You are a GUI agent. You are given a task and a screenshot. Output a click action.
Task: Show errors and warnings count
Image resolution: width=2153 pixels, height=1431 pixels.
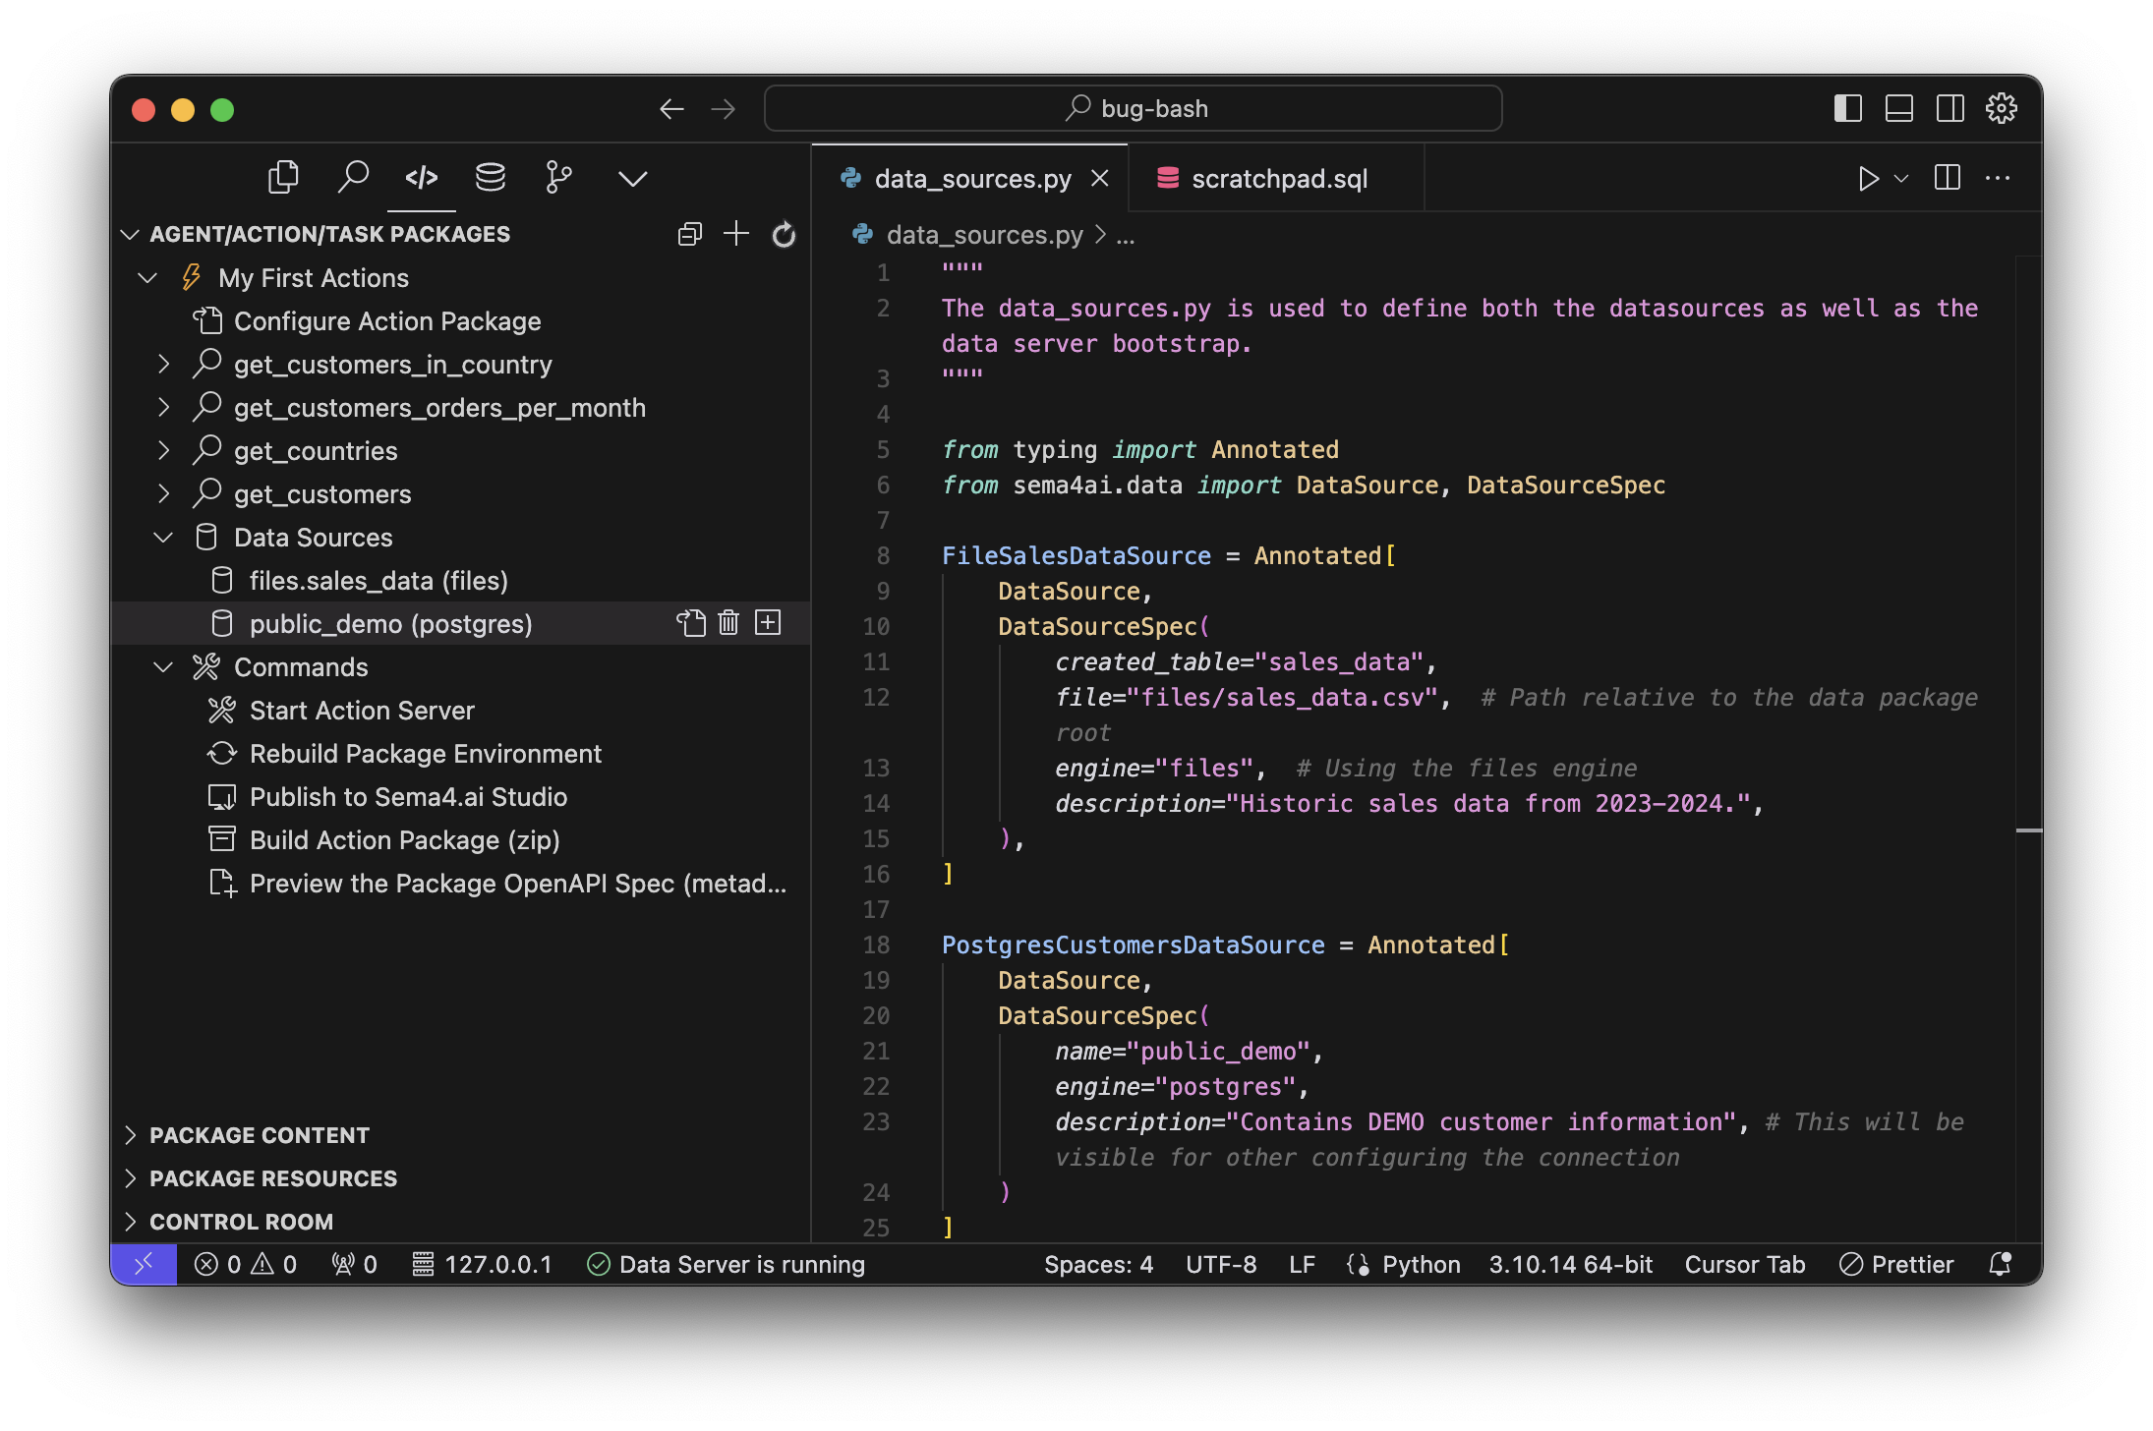pyautogui.click(x=246, y=1264)
